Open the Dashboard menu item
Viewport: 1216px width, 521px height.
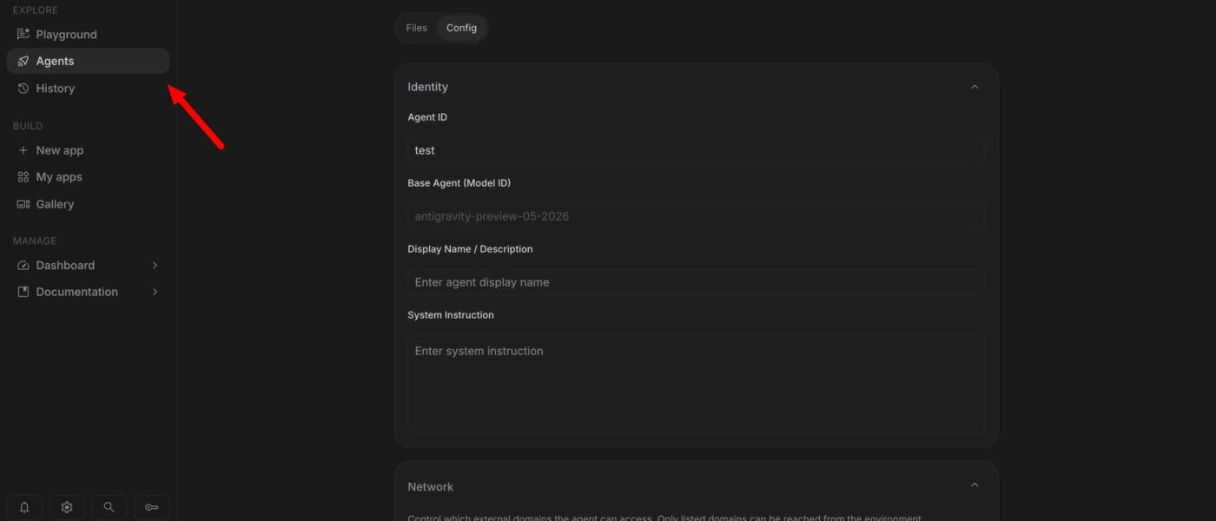[x=88, y=265]
